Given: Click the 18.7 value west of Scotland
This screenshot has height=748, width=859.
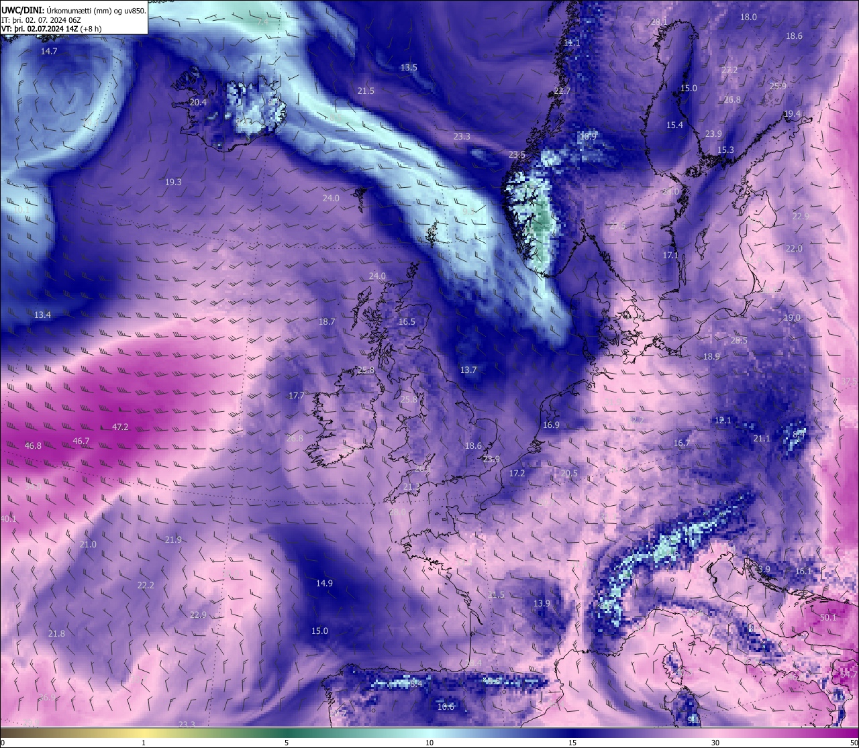Looking at the screenshot, I should point(327,321).
